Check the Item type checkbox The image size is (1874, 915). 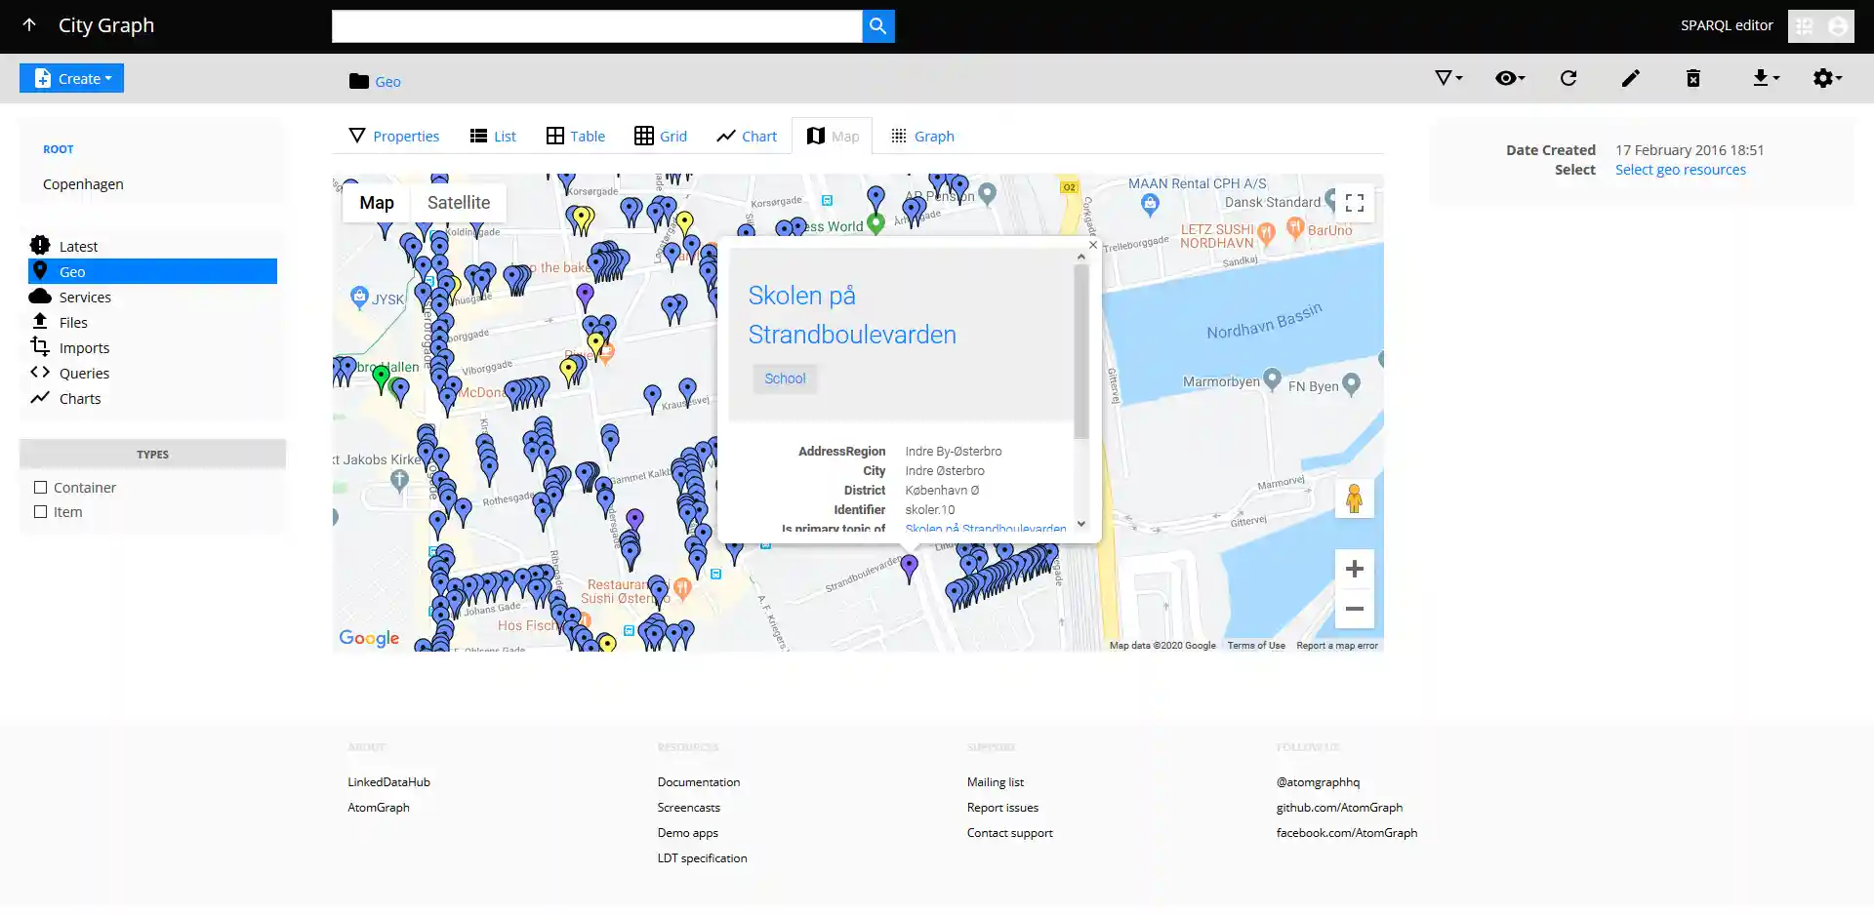[x=41, y=511]
